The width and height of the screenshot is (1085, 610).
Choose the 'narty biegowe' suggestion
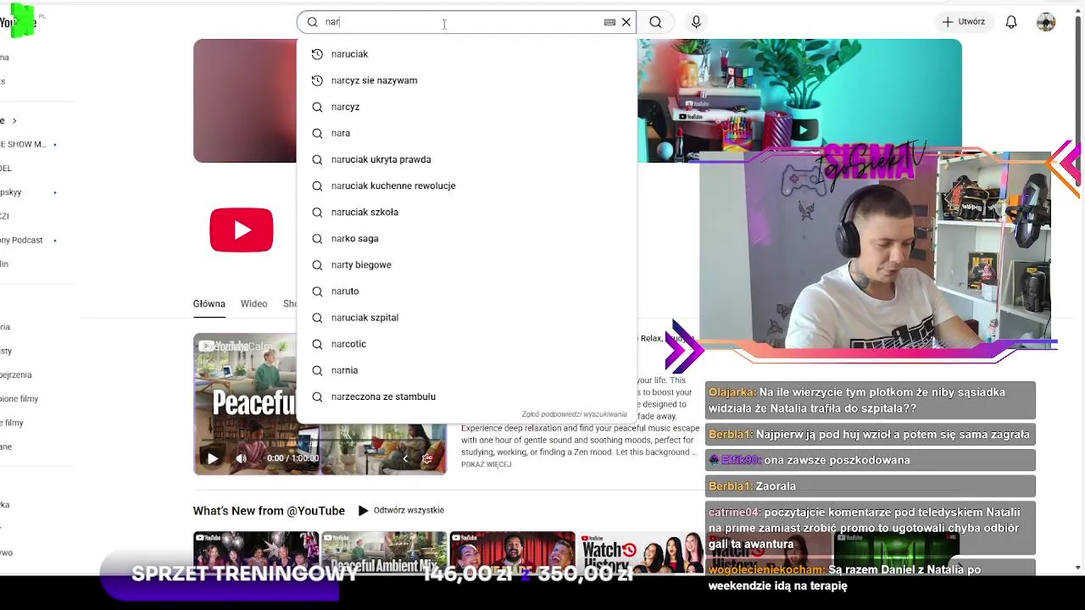pos(466,264)
